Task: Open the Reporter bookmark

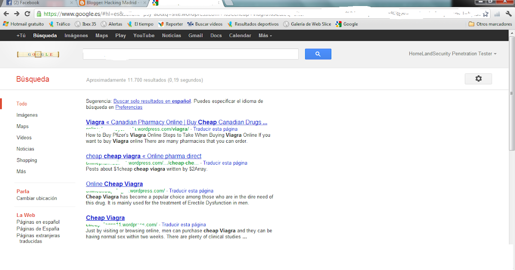Action: [x=170, y=24]
